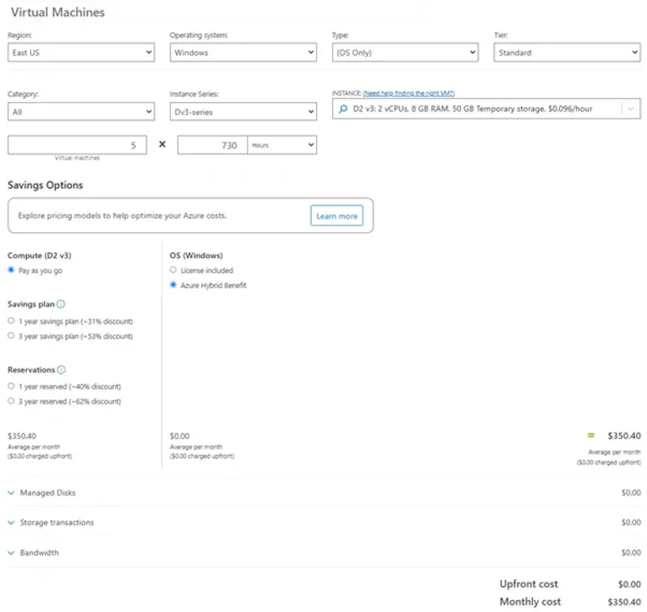Click the Virtual Machines heading
The height and width of the screenshot is (612, 647).
click(58, 13)
